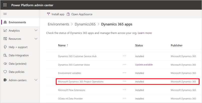
Task: Sort by the Publisher column header
Action: pos(177,45)
